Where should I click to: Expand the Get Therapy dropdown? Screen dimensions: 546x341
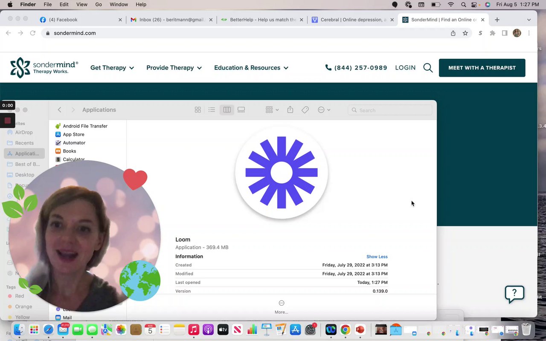pos(112,68)
